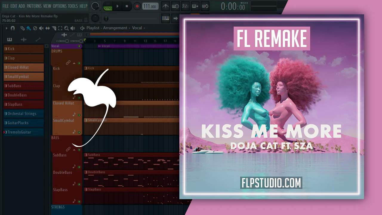
Task: Open the HELP menu
Action: pyautogui.click(x=83, y=6)
